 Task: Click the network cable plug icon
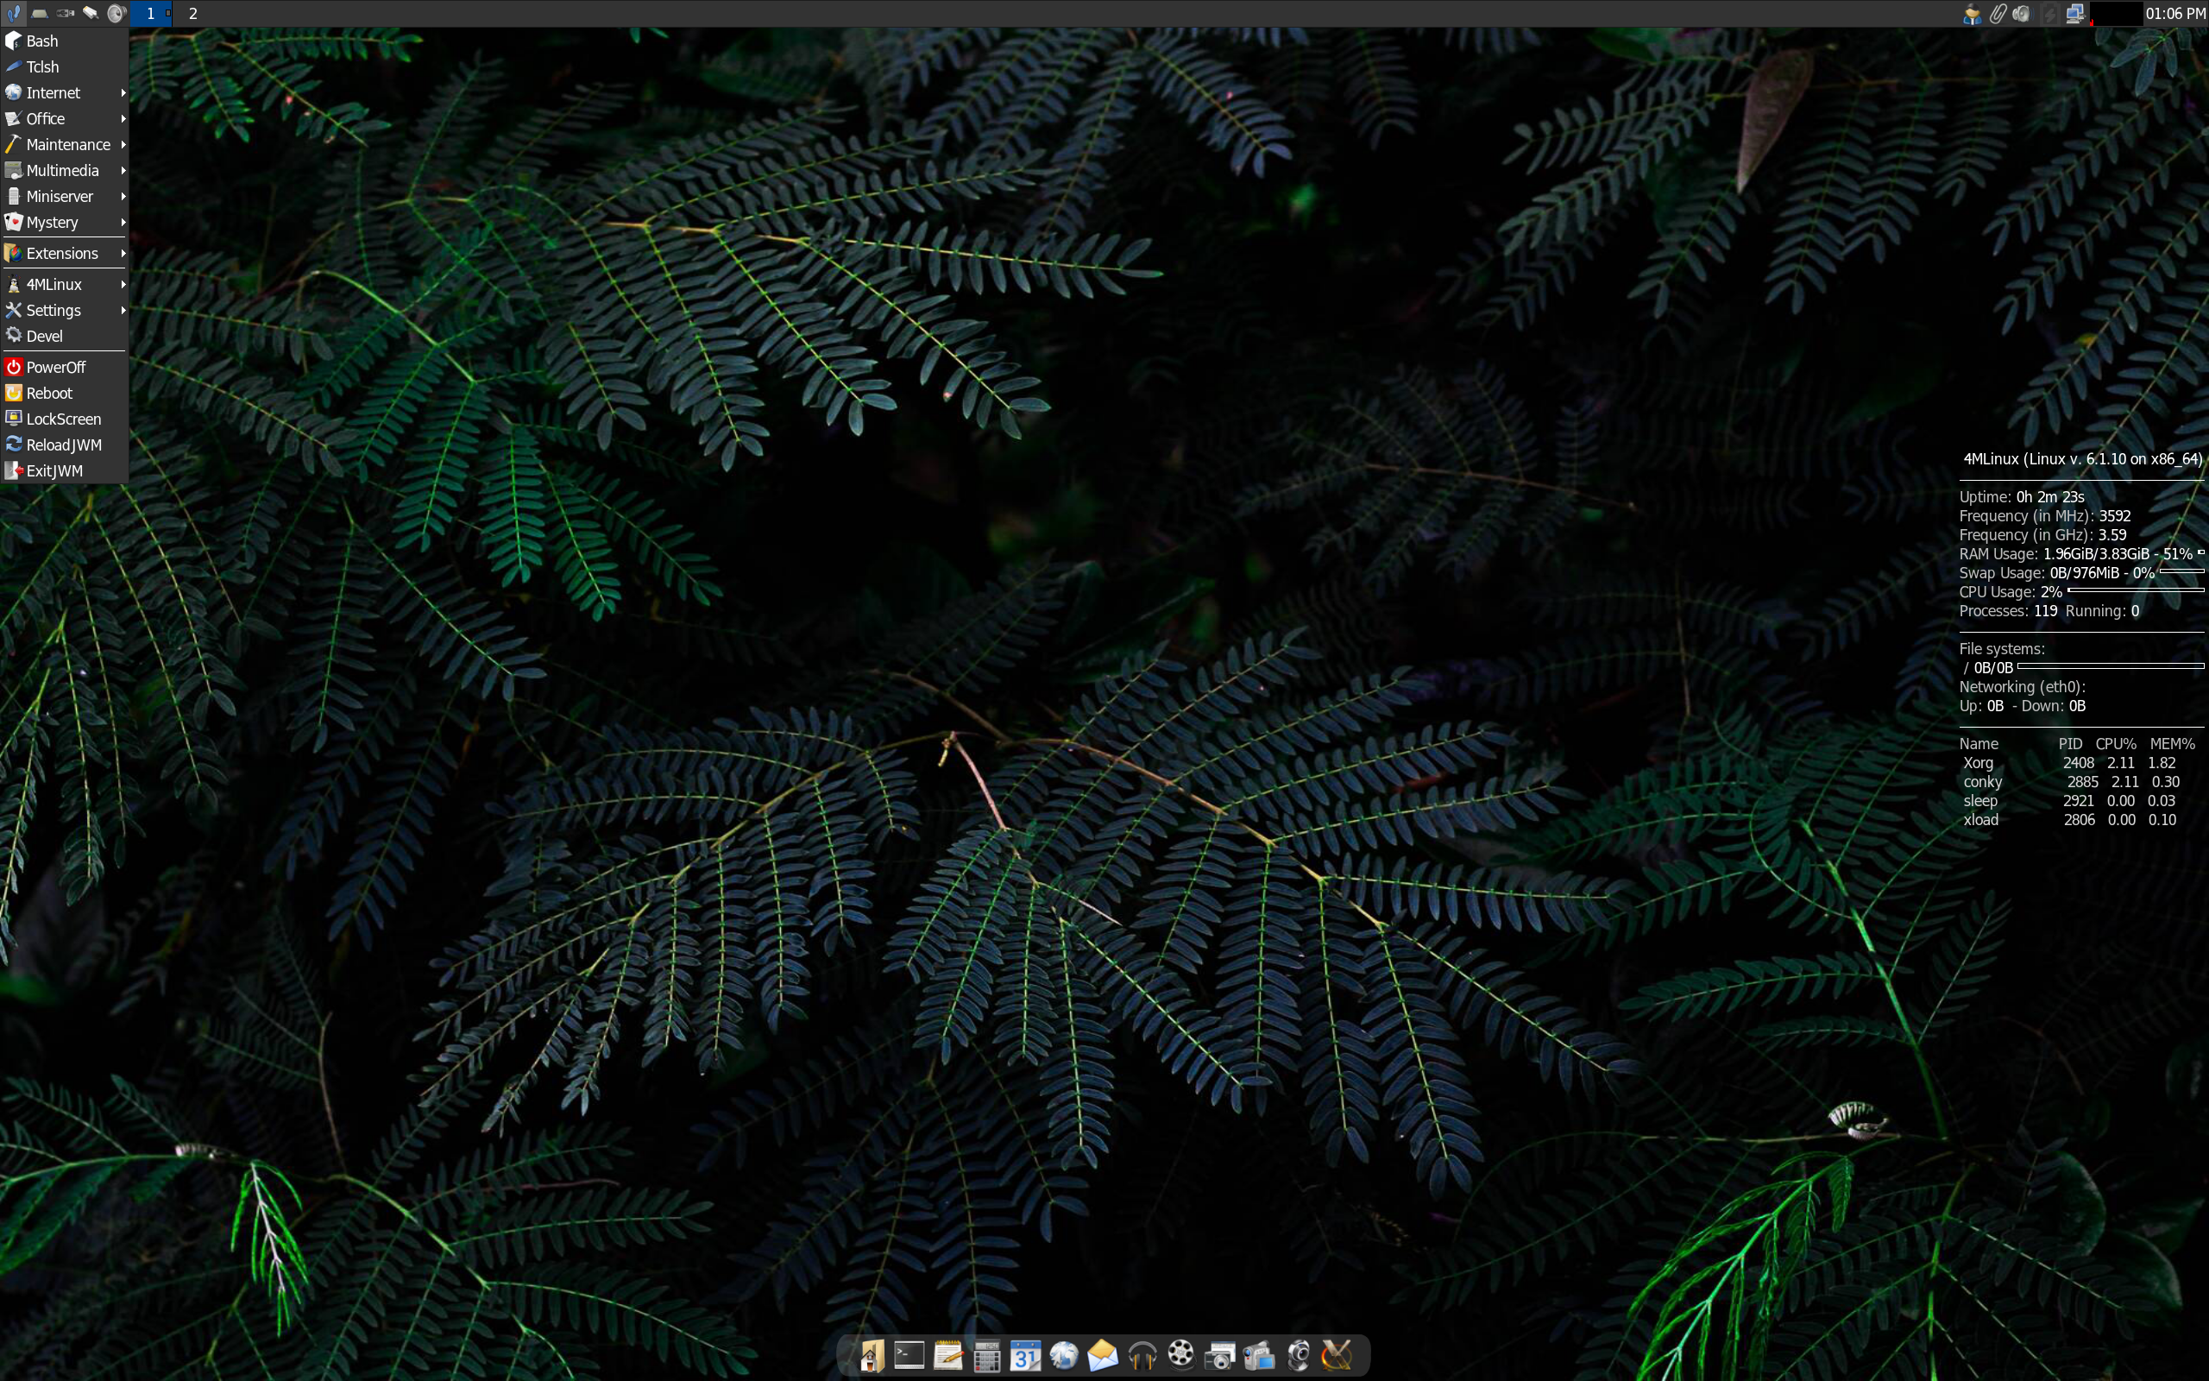point(91,13)
